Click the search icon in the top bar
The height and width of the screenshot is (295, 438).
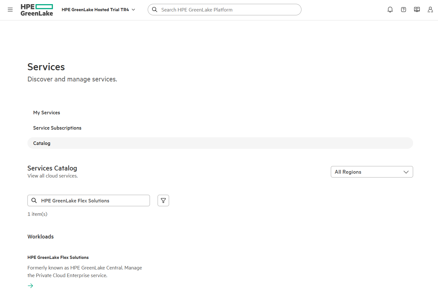[155, 10]
